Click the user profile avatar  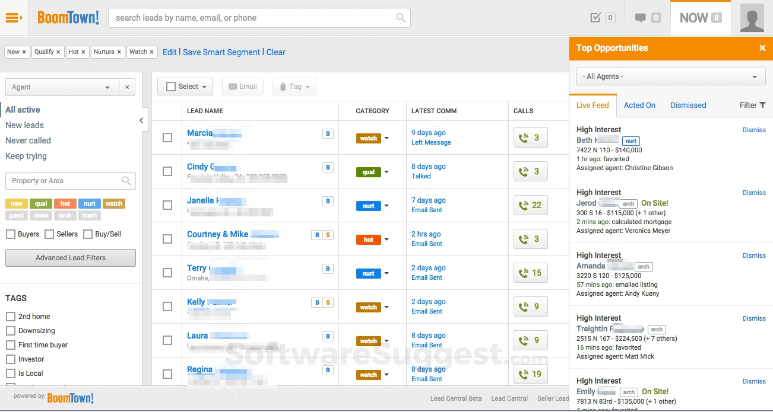[752, 18]
